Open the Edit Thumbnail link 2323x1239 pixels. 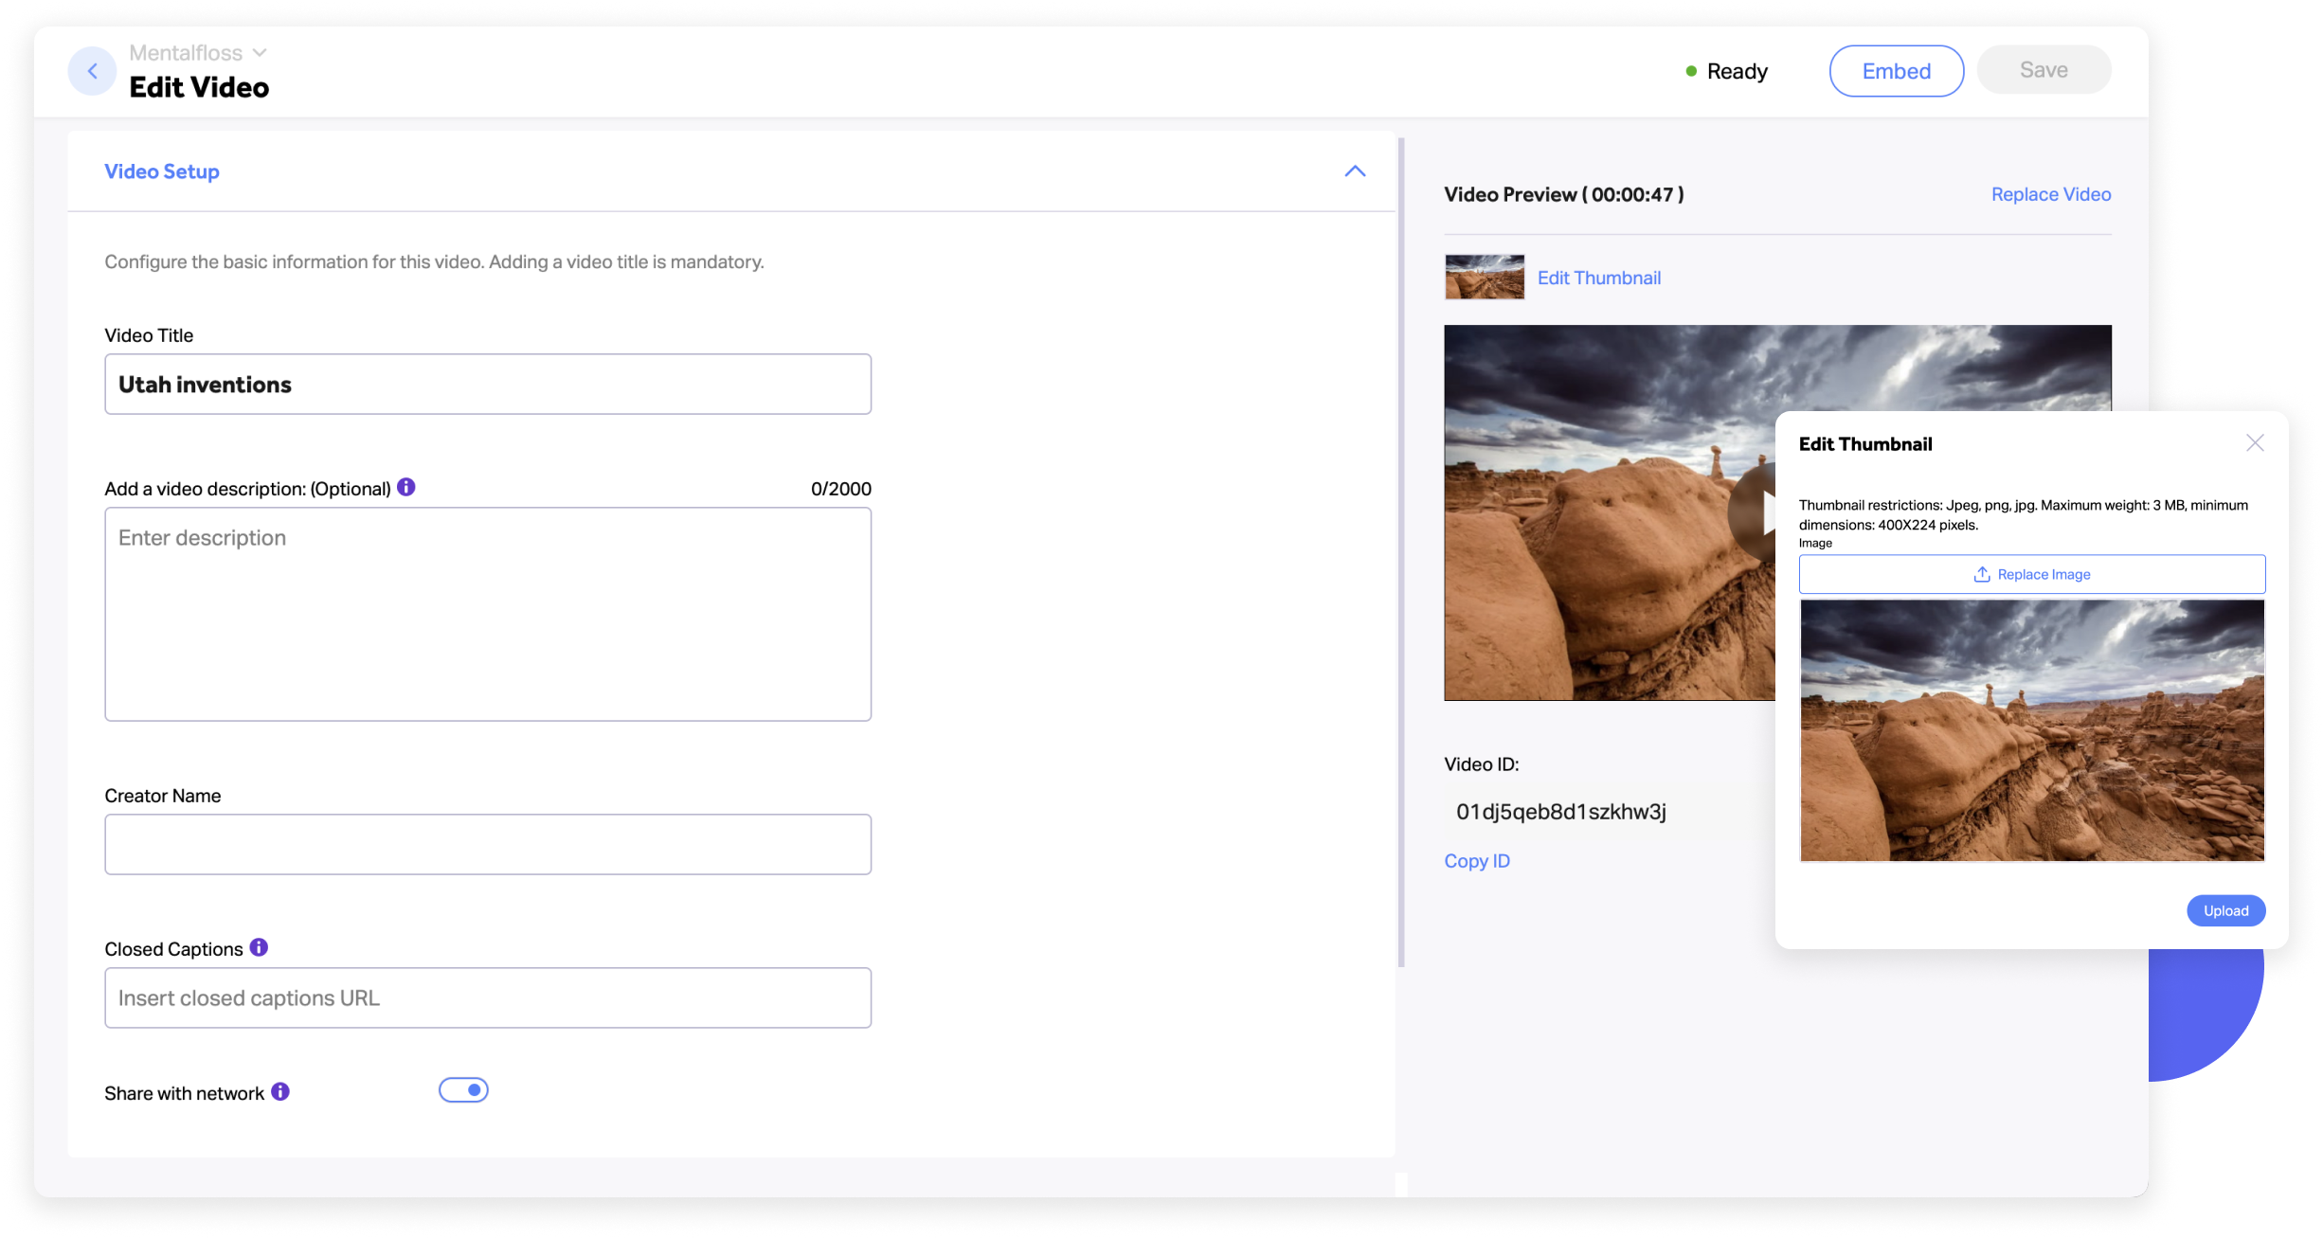tap(1598, 278)
